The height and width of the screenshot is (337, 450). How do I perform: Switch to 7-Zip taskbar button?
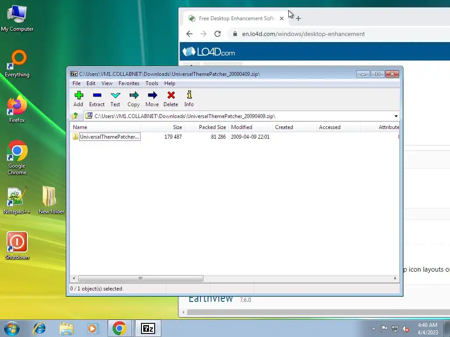click(148, 328)
